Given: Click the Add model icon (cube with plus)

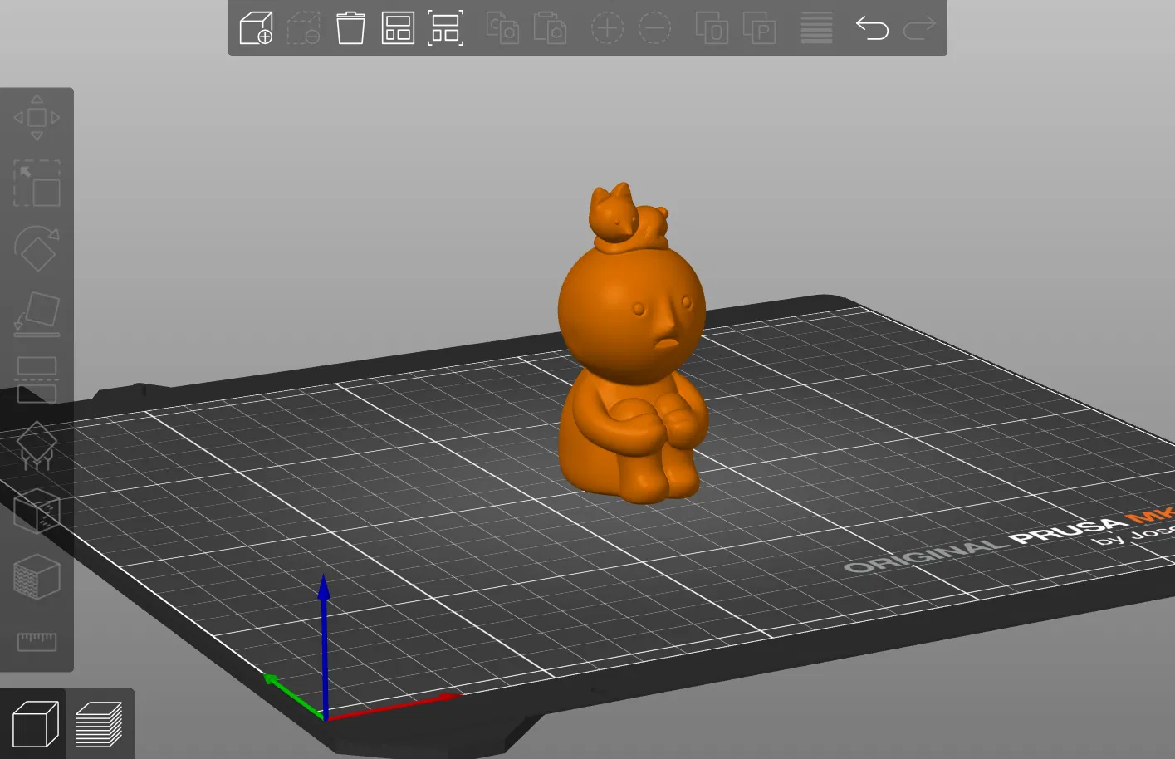Looking at the screenshot, I should (256, 28).
